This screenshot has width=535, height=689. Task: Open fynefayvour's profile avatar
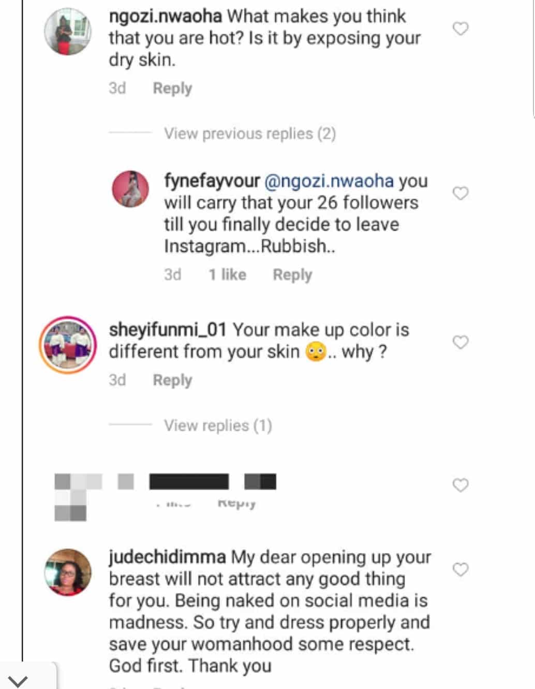click(131, 188)
